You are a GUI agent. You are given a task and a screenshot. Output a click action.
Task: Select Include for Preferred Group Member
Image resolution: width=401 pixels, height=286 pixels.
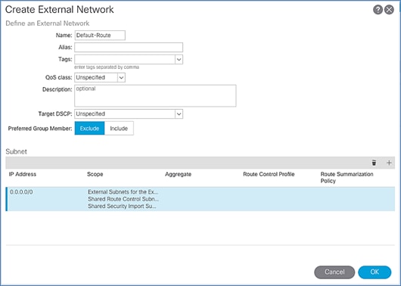point(119,128)
